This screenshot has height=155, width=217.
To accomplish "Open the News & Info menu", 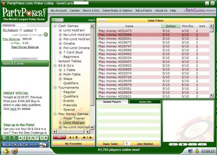I will point(91,10).
